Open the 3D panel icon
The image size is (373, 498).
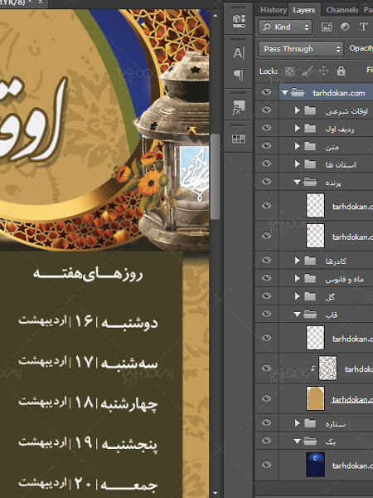239,21
